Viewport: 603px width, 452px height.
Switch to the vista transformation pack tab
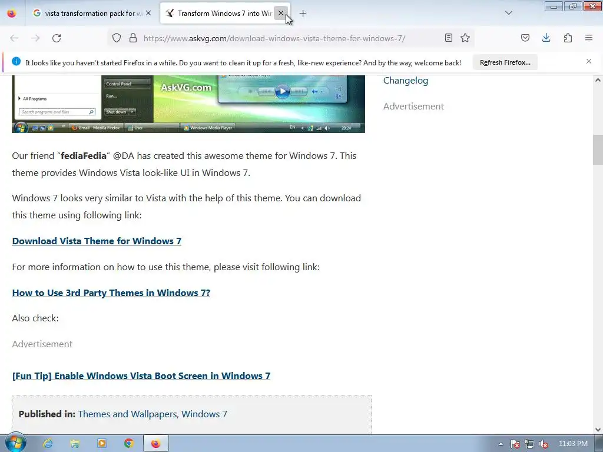(92, 14)
